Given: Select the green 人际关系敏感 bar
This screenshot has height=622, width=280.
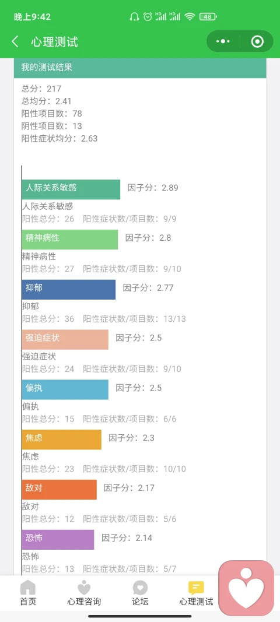Looking at the screenshot, I should point(71,189).
